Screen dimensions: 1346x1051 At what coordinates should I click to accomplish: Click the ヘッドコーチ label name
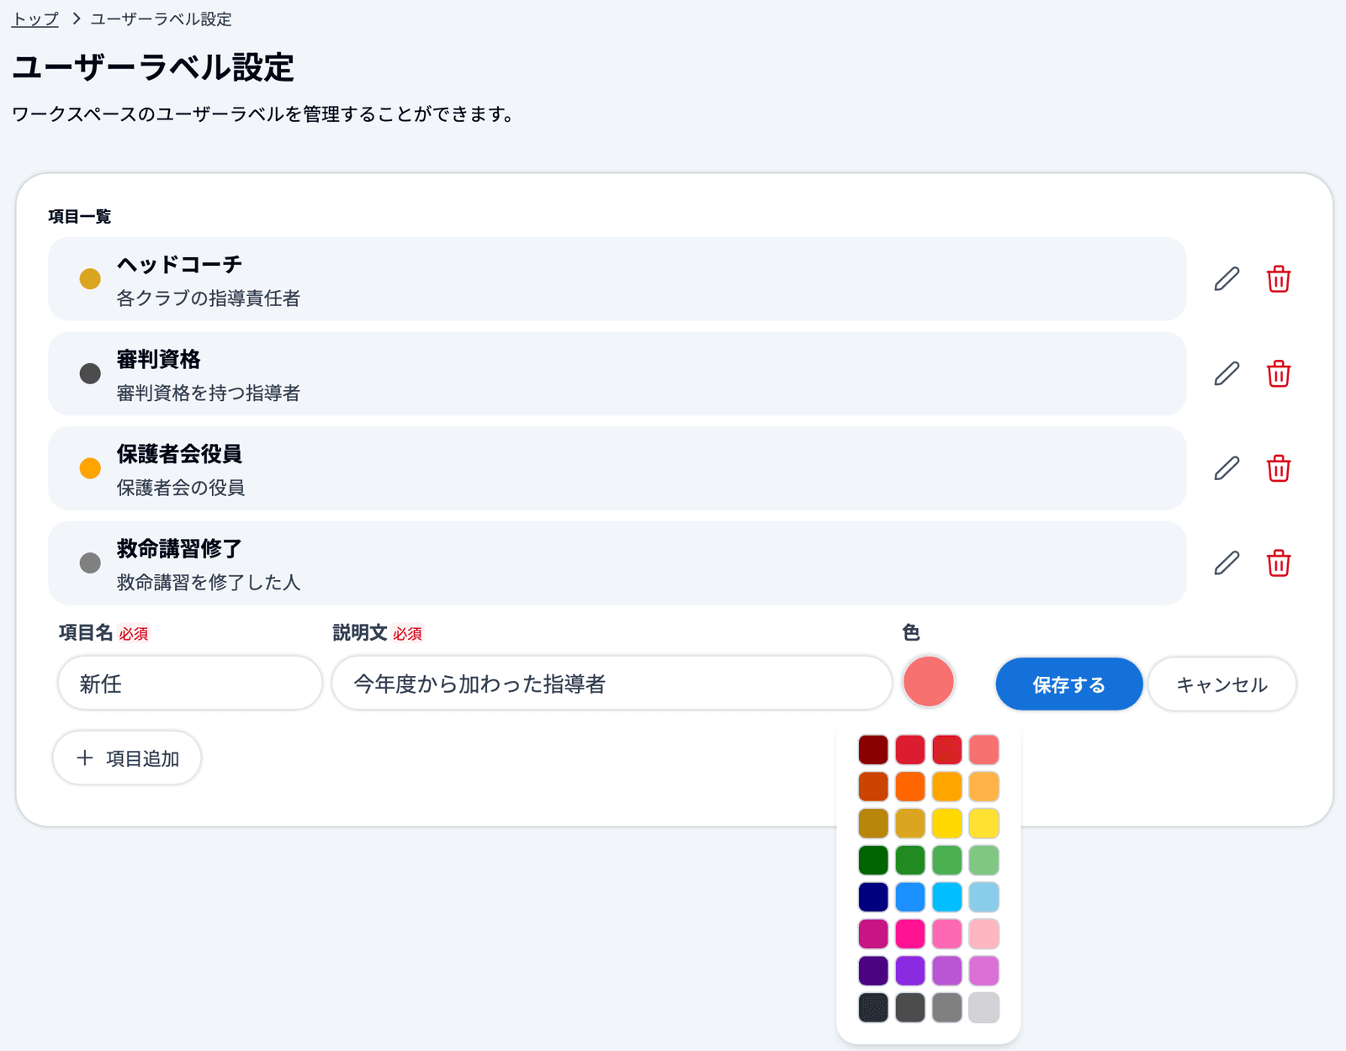179,264
